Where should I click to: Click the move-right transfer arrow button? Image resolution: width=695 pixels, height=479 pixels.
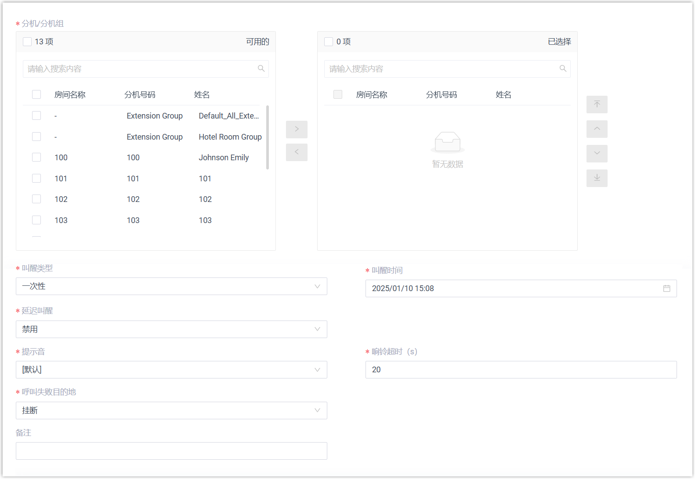(x=297, y=129)
